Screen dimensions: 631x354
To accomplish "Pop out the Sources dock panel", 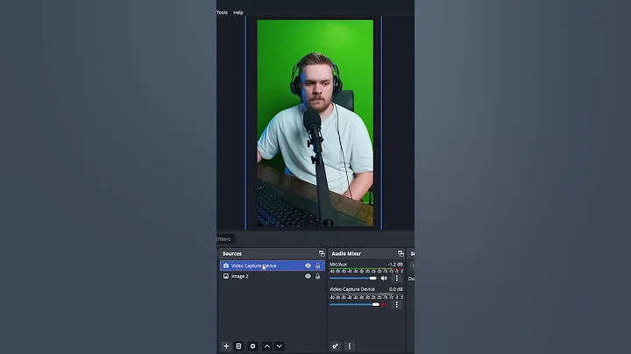I will pyautogui.click(x=322, y=253).
